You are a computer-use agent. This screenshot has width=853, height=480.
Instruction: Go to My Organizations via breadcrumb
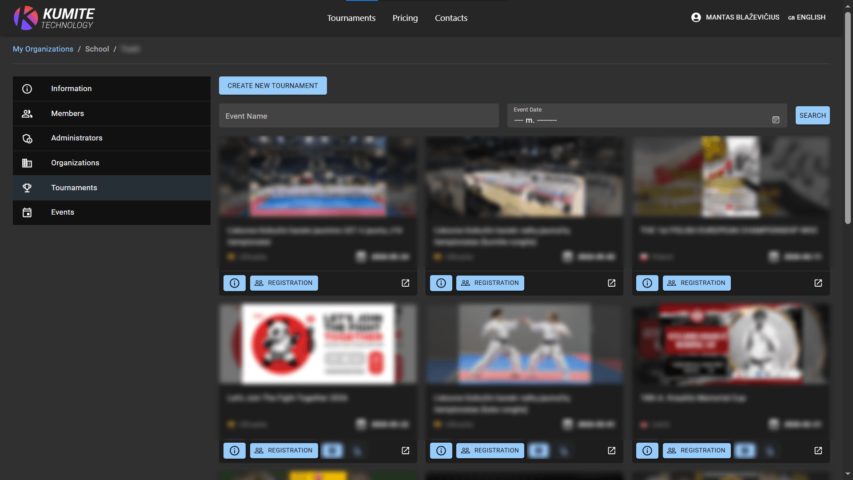[x=43, y=49]
